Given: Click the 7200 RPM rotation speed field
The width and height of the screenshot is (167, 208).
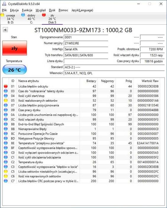Looking at the screenshot, I should click(x=152, y=49).
